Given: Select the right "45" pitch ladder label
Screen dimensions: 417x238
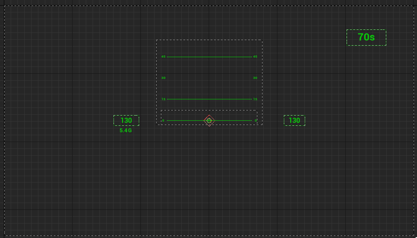Looking at the screenshot, I should coord(255,57).
